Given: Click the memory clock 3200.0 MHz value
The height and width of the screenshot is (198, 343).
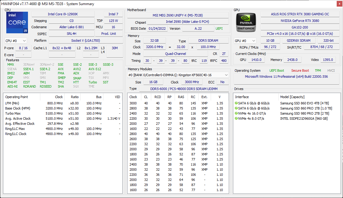Looking at the screenshot, I should click(155, 47).
